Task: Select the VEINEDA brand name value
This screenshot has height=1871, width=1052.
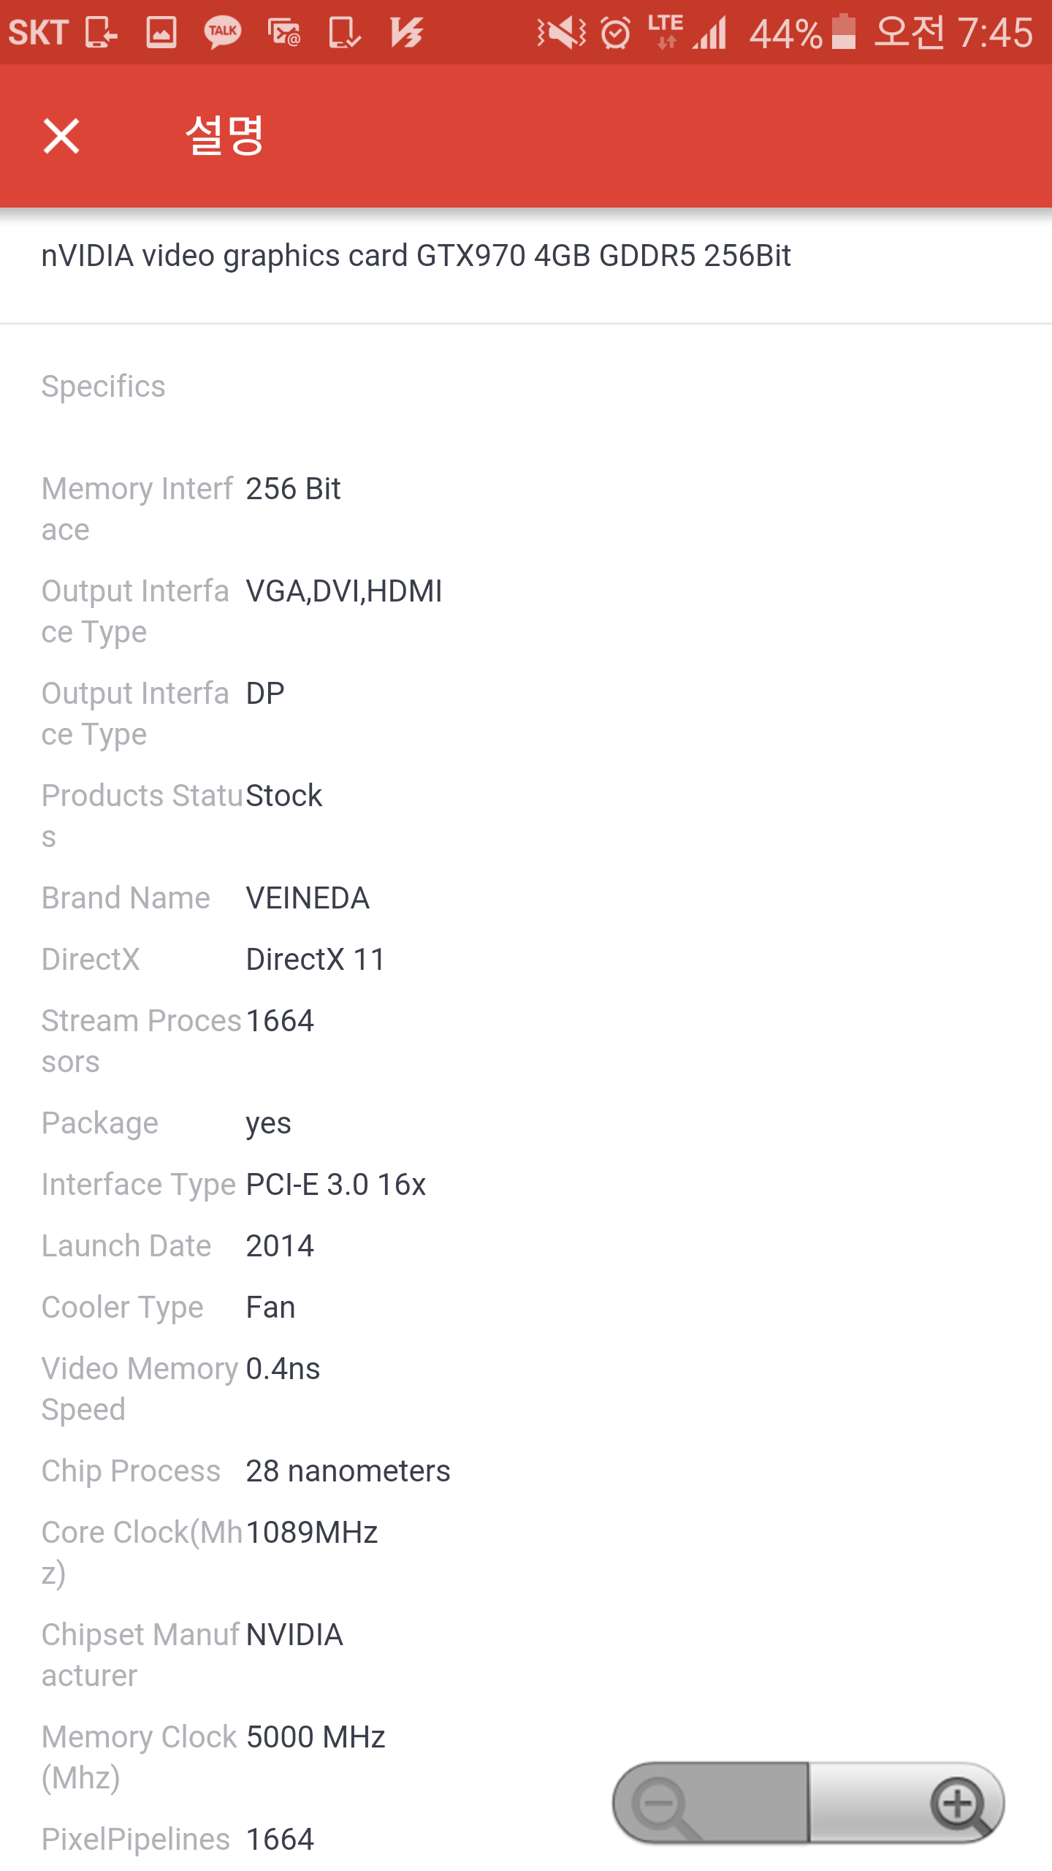Action: [308, 897]
